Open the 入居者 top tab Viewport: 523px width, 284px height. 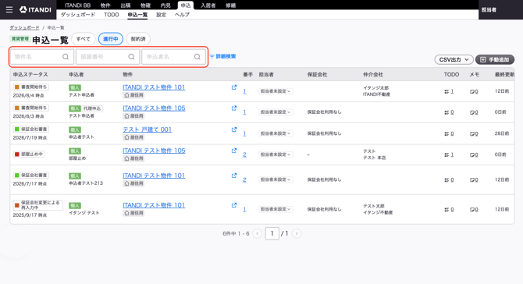tap(208, 5)
